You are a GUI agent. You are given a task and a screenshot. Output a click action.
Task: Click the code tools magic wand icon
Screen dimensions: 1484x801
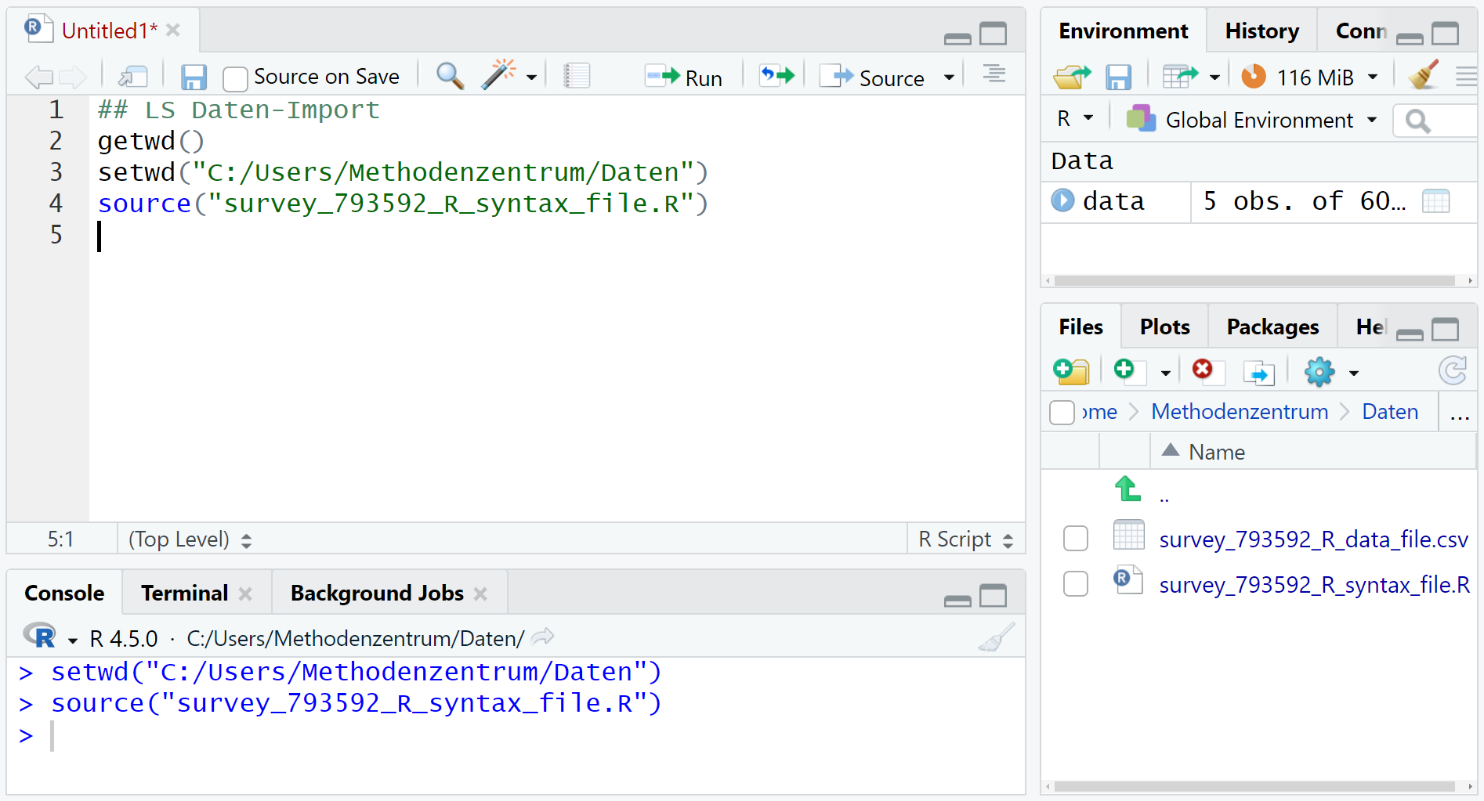pos(498,76)
